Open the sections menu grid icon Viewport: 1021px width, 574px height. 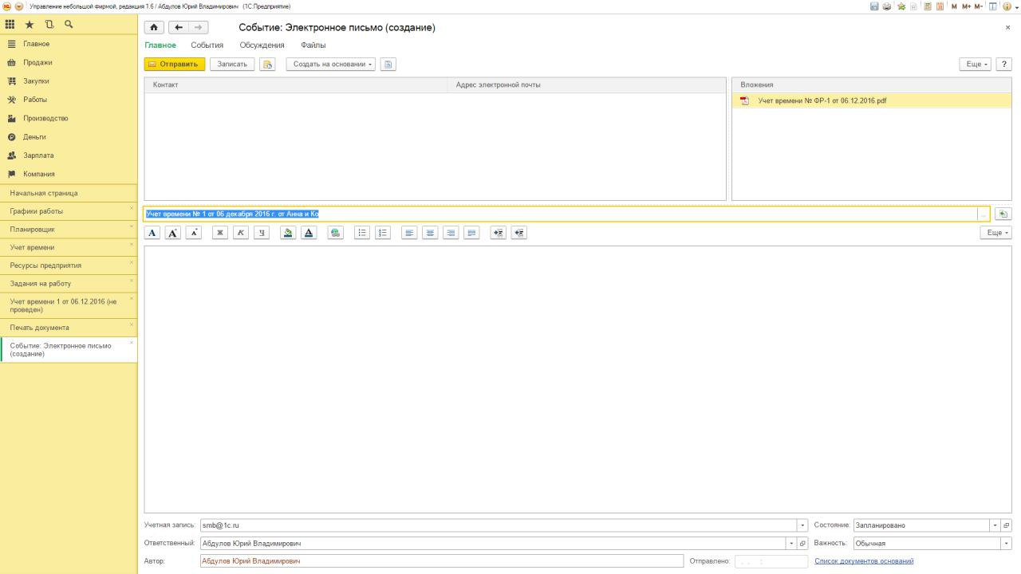10,25
